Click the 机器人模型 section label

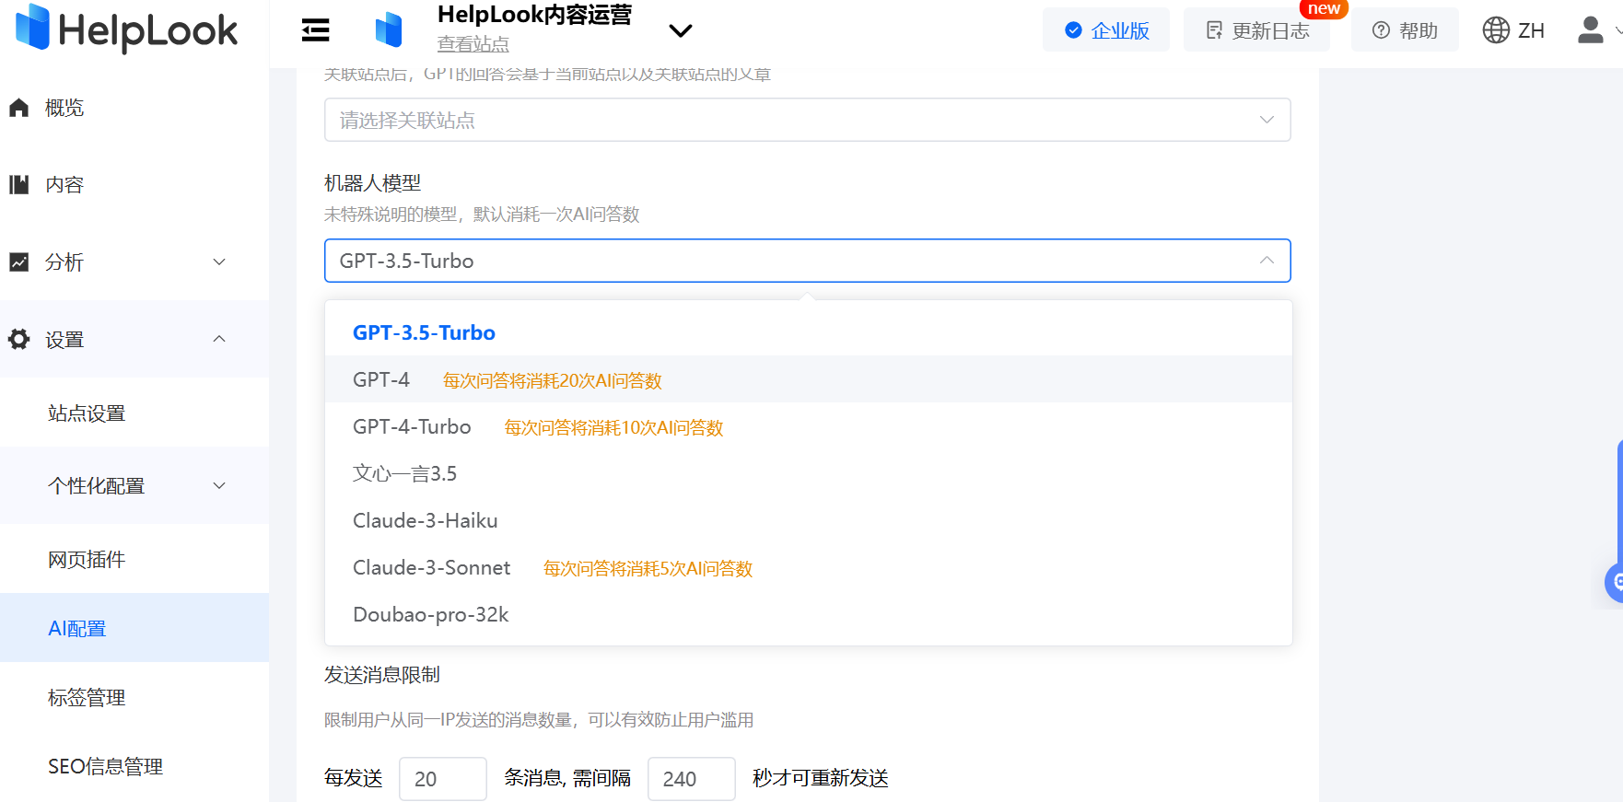click(x=372, y=183)
